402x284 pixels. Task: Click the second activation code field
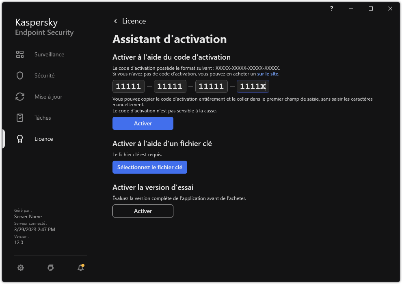[x=170, y=86]
